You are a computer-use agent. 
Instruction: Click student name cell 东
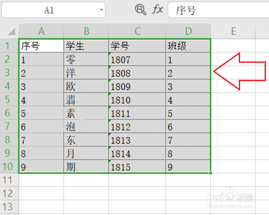[x=86, y=140]
